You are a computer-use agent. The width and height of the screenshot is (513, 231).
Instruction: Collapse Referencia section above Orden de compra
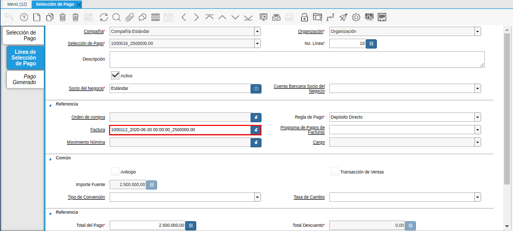[51, 105]
